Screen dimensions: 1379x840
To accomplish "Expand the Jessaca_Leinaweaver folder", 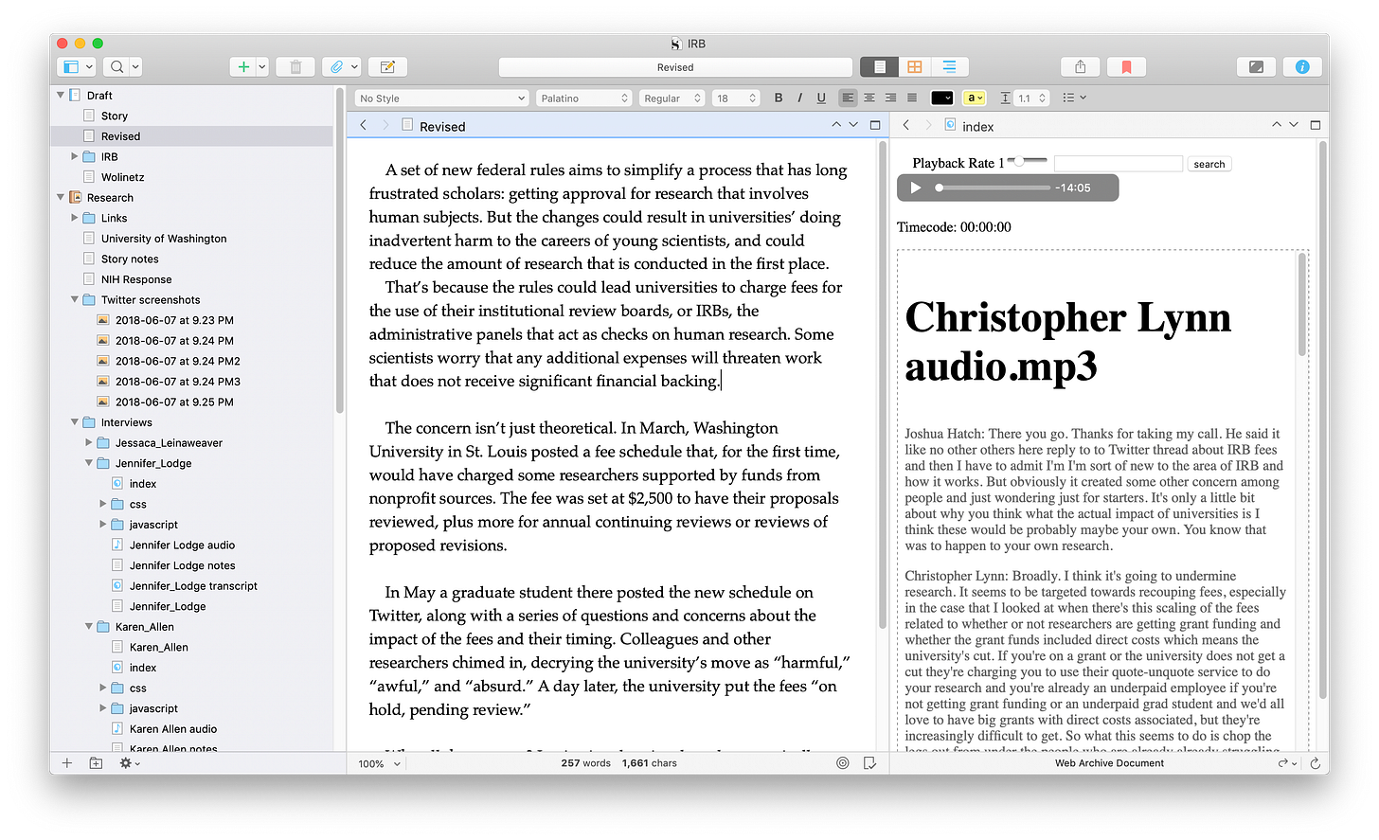I will (x=89, y=442).
